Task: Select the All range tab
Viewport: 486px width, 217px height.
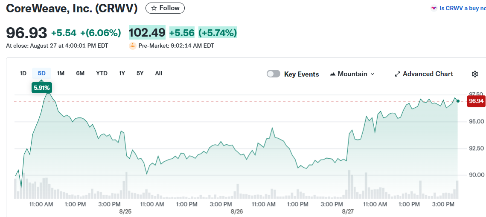Action: tap(158, 73)
